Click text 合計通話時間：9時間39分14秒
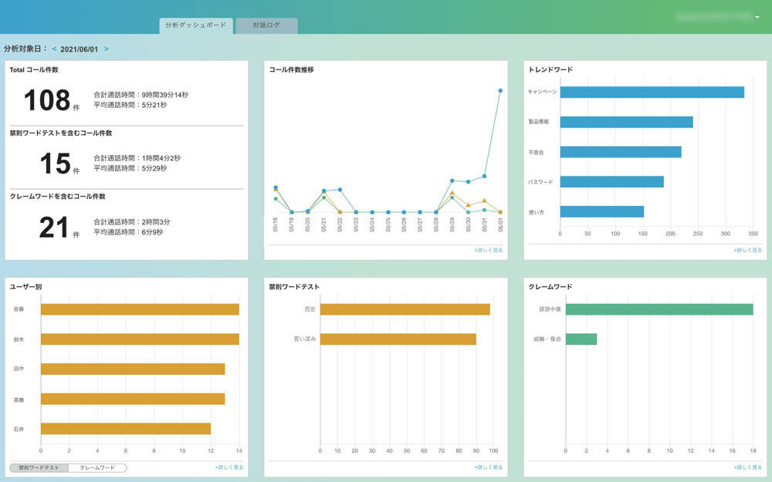Image resolution: width=772 pixels, height=482 pixels. tap(141, 95)
